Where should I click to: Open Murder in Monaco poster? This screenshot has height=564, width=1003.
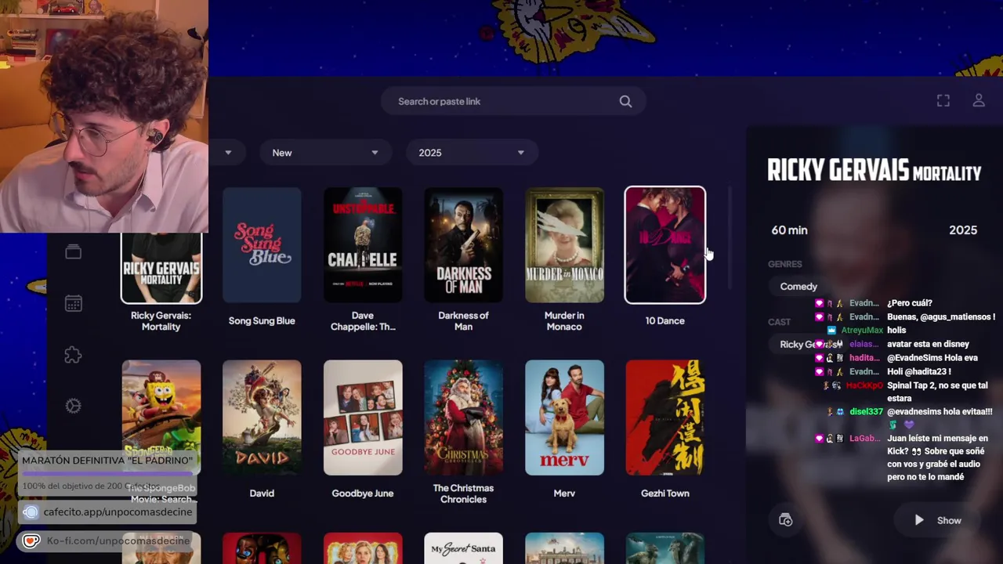coord(564,245)
